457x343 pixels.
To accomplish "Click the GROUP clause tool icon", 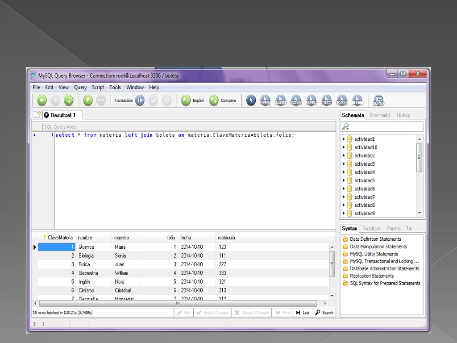I will [x=311, y=100].
